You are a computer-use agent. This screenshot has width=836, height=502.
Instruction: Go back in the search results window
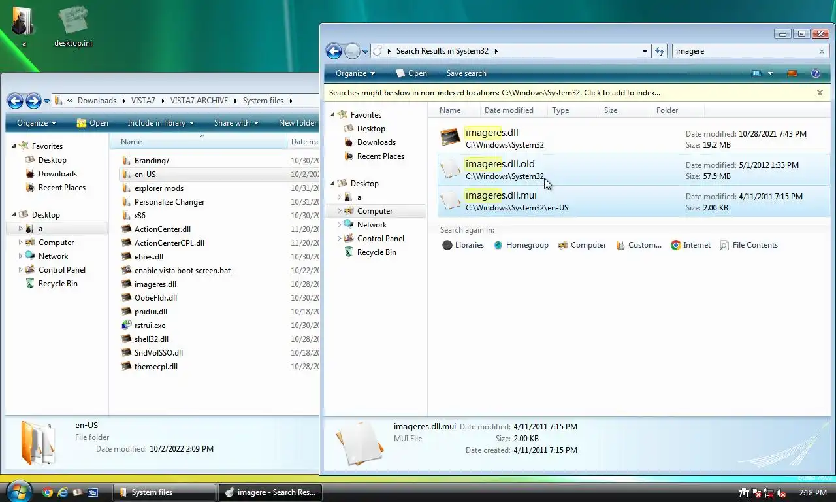pyautogui.click(x=334, y=51)
